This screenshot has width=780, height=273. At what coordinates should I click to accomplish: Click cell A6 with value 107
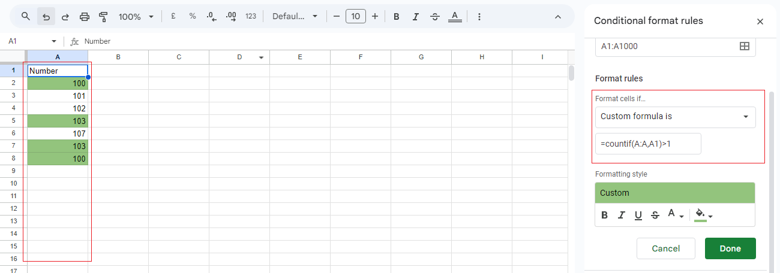pos(58,134)
